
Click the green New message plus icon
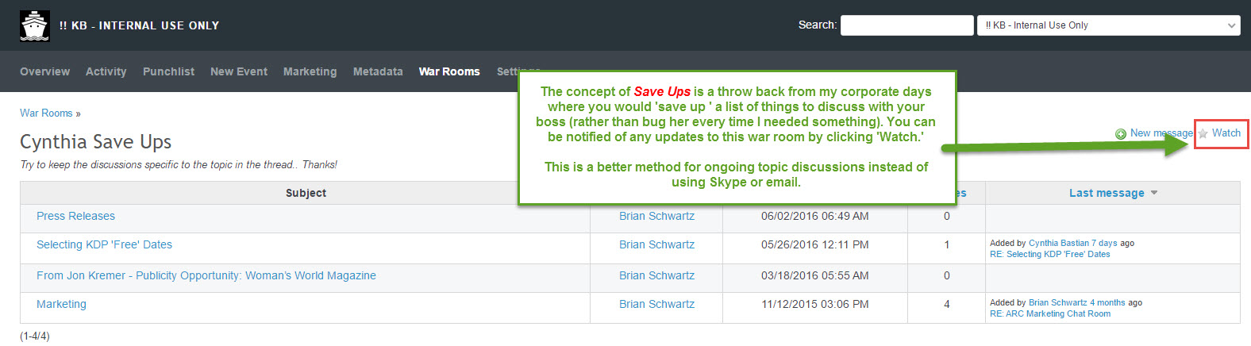coord(1121,134)
